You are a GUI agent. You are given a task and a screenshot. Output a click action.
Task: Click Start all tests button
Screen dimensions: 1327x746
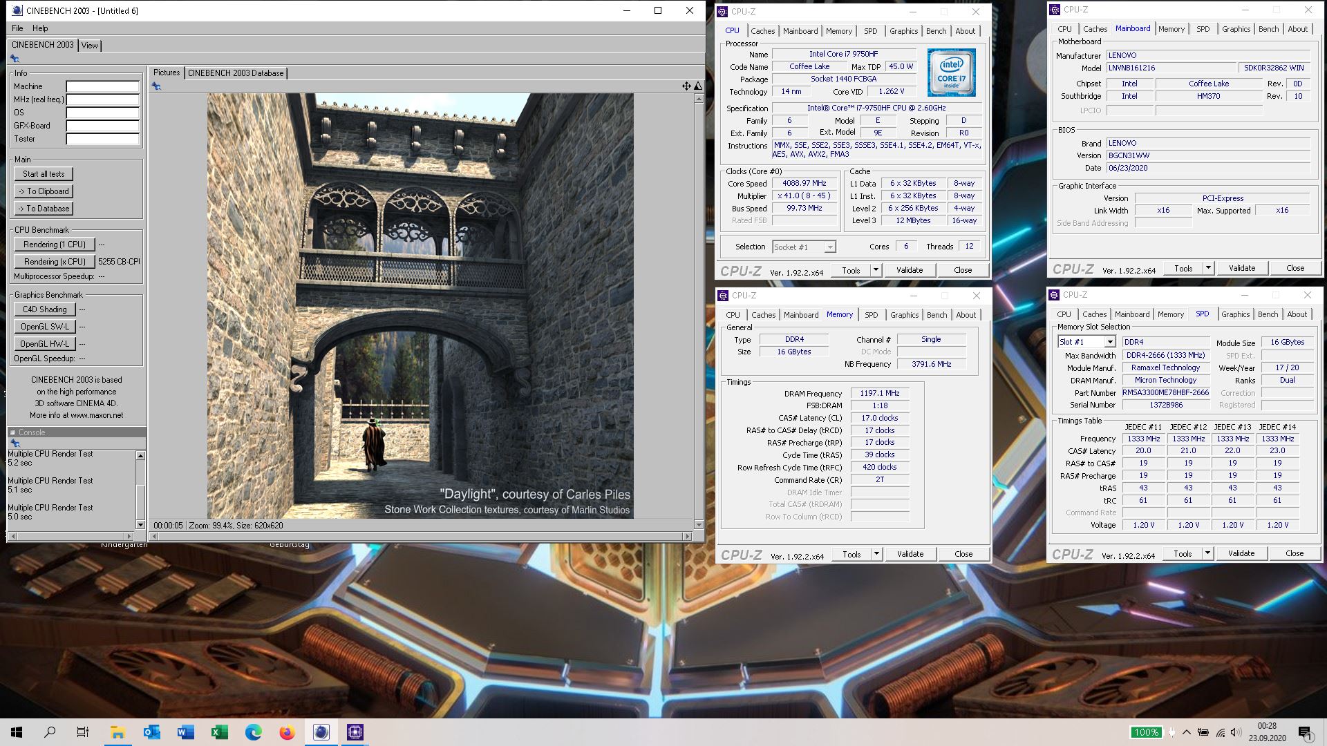click(44, 174)
